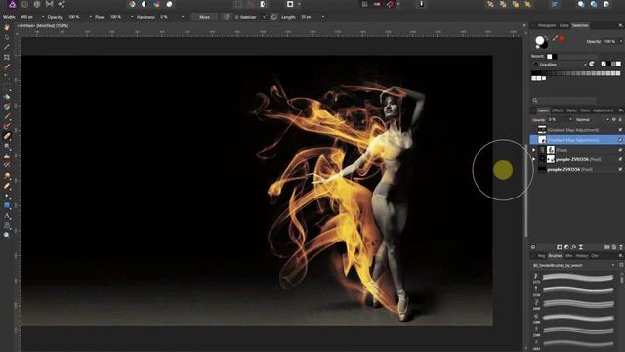The image size is (625, 352).
Task: Toggle visibility of unnamed Pixel layer
Action: click(x=620, y=150)
